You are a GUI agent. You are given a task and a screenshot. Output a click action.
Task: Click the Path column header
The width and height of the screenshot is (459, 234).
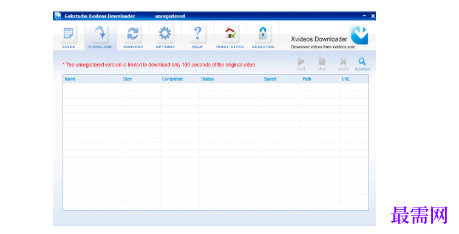[x=320, y=79]
